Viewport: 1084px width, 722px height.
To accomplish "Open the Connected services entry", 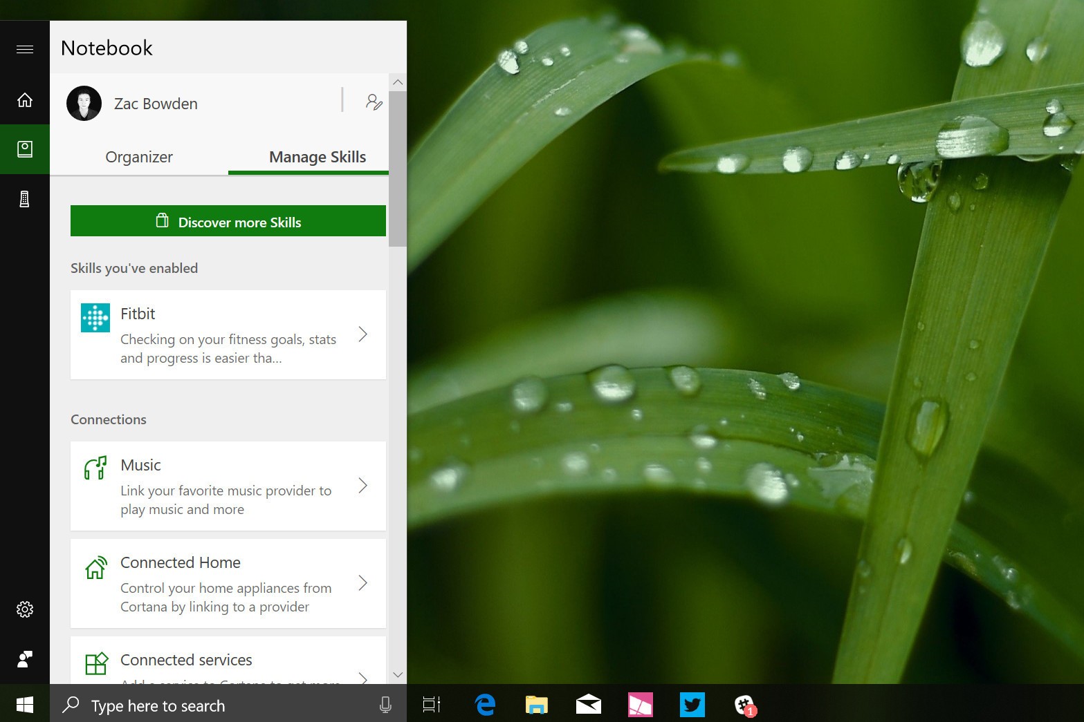I will click(x=228, y=661).
